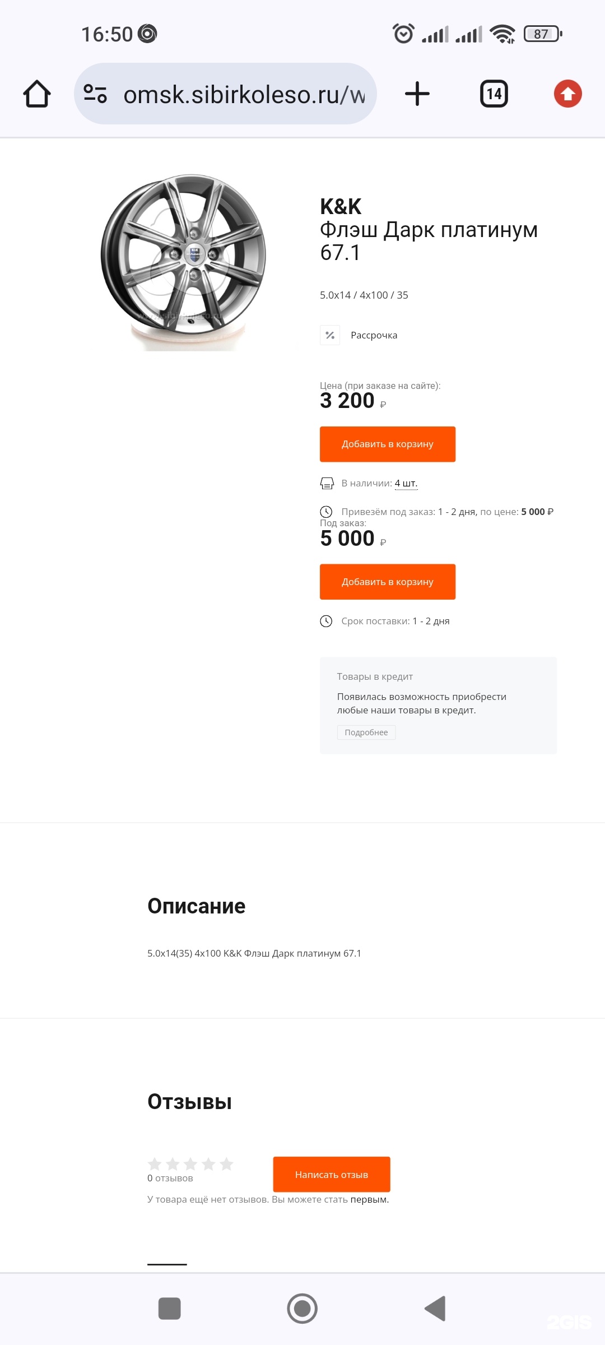Image resolution: width=605 pixels, height=1345 pixels.
Task: Tap the red browser update arrow icon
Action: pyautogui.click(x=567, y=94)
